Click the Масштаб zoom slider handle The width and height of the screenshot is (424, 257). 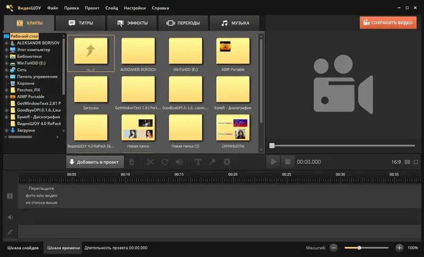point(359,248)
